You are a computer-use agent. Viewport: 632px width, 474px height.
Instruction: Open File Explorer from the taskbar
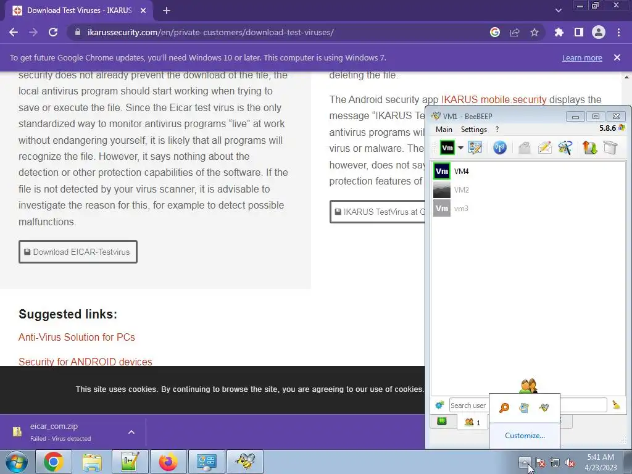[92, 462]
